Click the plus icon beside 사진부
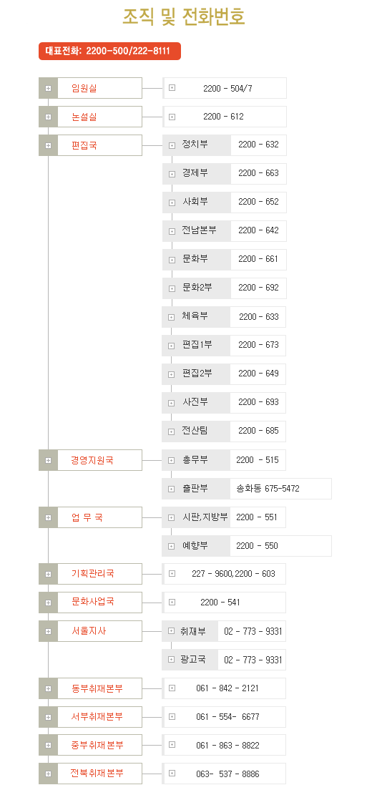This screenshot has width=382, height=795. point(172,403)
